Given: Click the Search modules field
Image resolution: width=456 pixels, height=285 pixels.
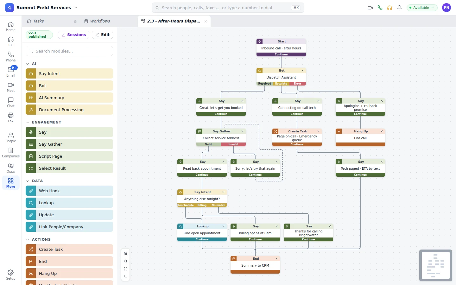Looking at the screenshot, I should 69,51.
